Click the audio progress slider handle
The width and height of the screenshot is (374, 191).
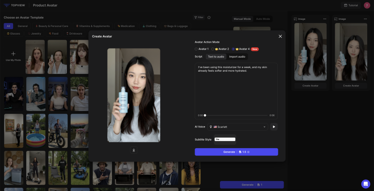205,115
